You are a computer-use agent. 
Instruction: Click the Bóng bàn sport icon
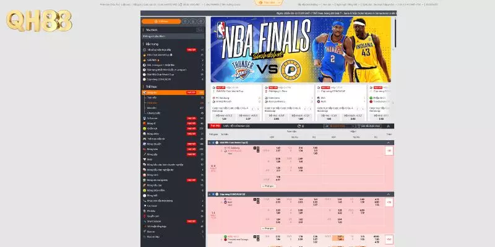pos(144,149)
